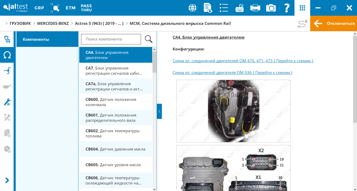Open the documents sidebar icon
Viewport: 357px width, 191px height.
click(7, 133)
